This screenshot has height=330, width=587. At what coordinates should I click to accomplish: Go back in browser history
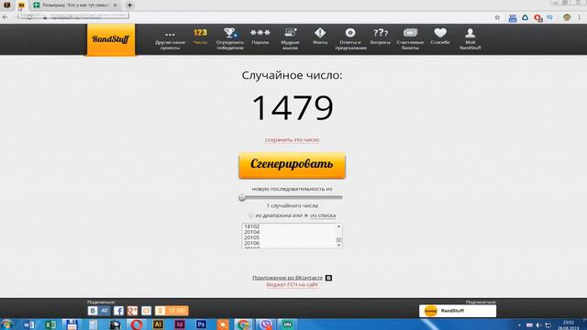click(x=6, y=17)
